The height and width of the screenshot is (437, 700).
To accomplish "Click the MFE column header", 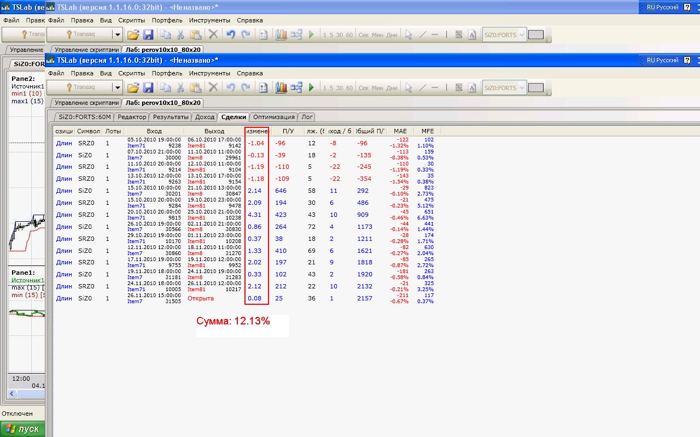I will [x=427, y=131].
